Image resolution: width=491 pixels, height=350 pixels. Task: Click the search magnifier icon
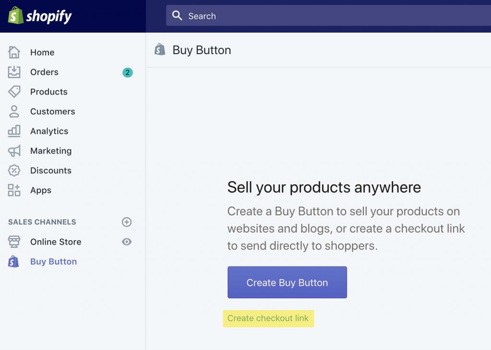(177, 15)
